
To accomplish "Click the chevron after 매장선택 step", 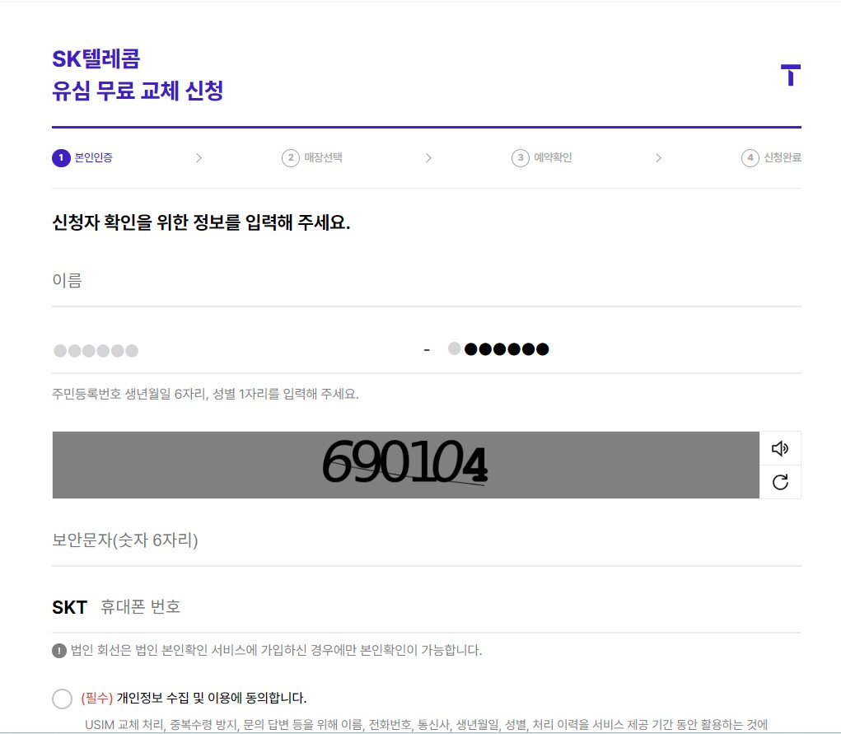I will tap(428, 157).
